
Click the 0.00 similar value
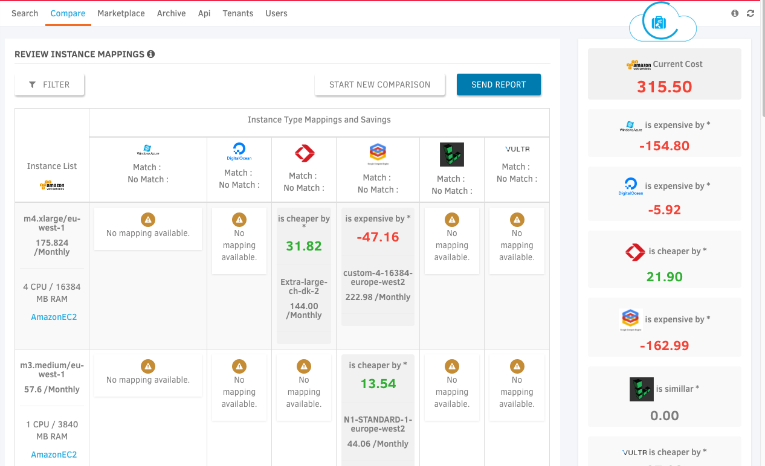pyautogui.click(x=665, y=415)
